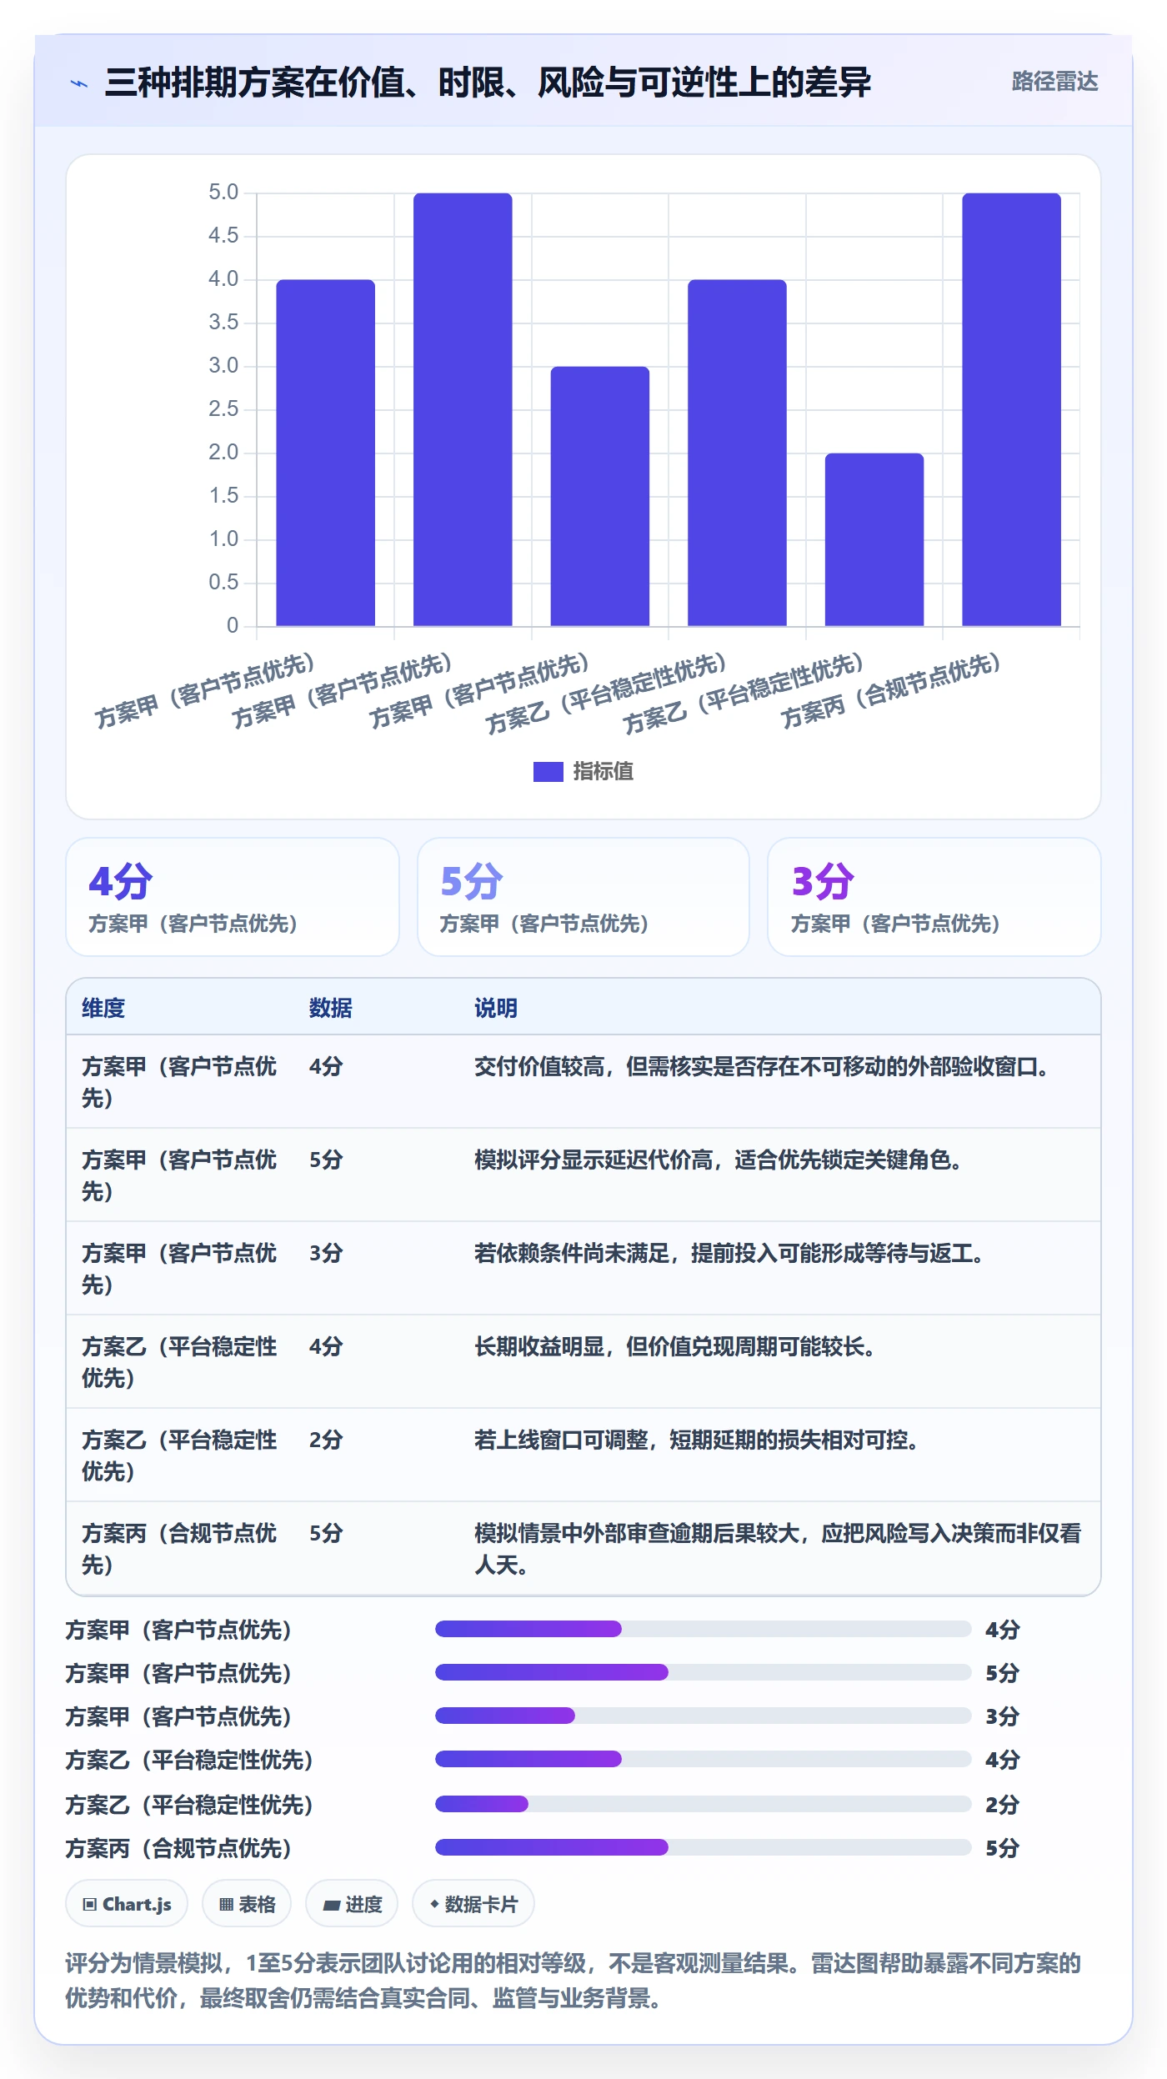Screen dimensions: 1167x2079
Task: Select the 方案丙 progress bar marked 5分
Action: [703, 1847]
